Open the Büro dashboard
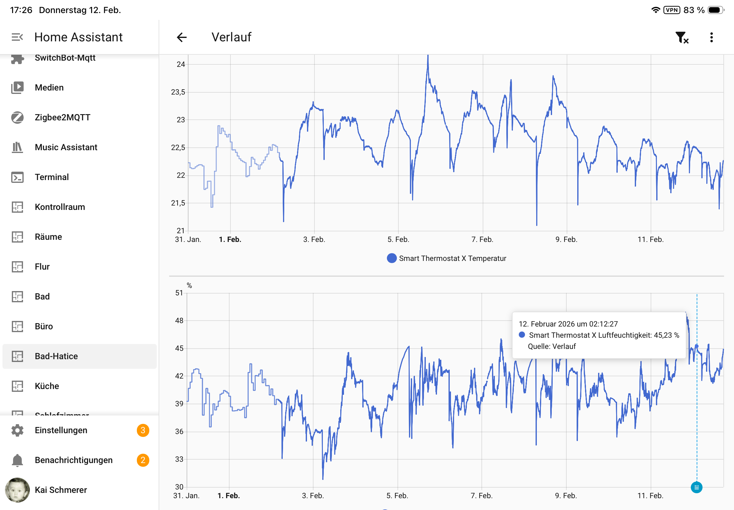Viewport: 734px width, 510px height. pyautogui.click(x=44, y=326)
